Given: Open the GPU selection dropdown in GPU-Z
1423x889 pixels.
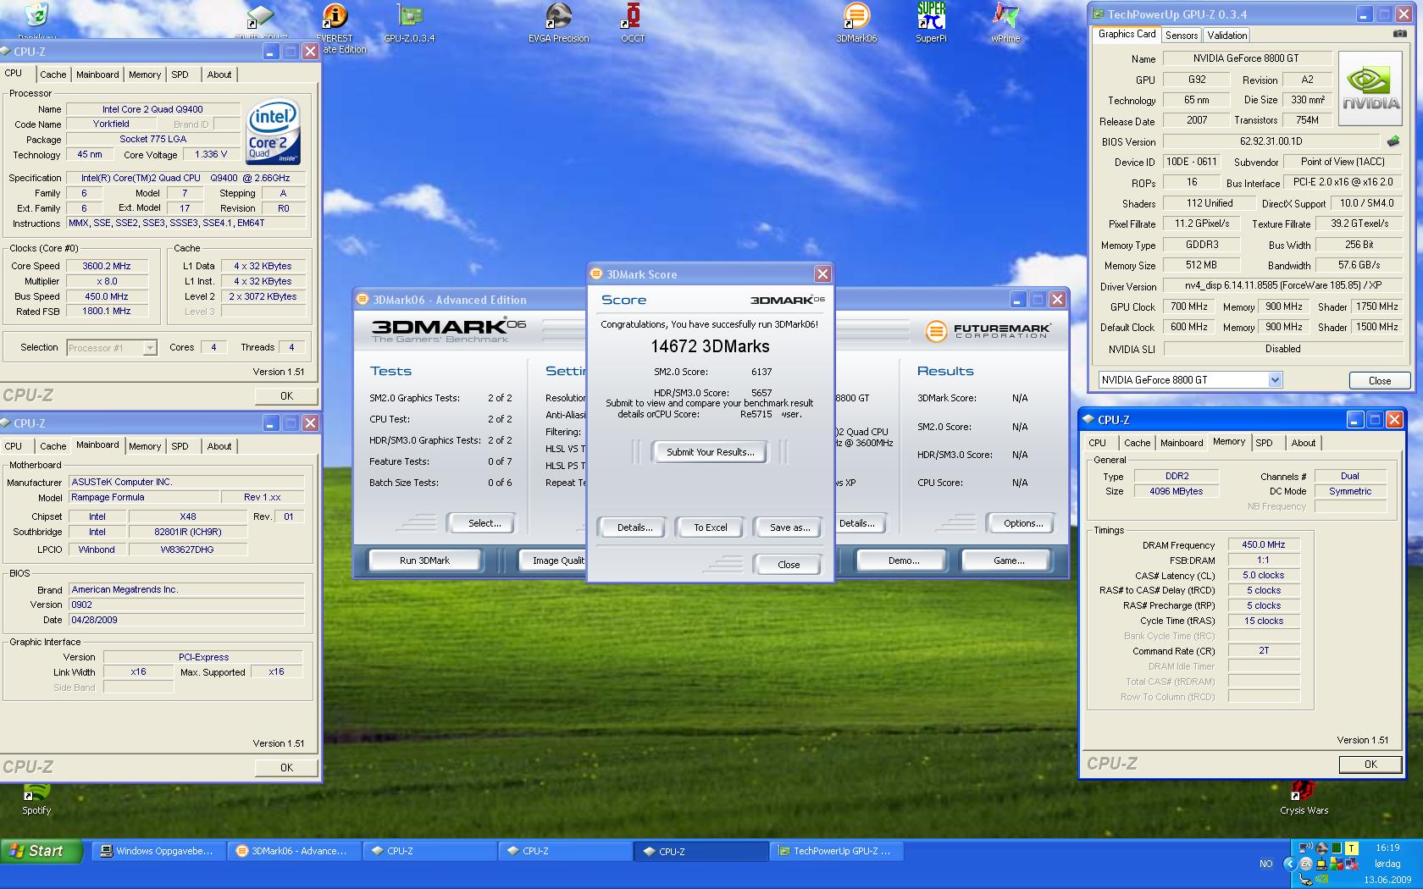Looking at the screenshot, I should coord(1274,380).
